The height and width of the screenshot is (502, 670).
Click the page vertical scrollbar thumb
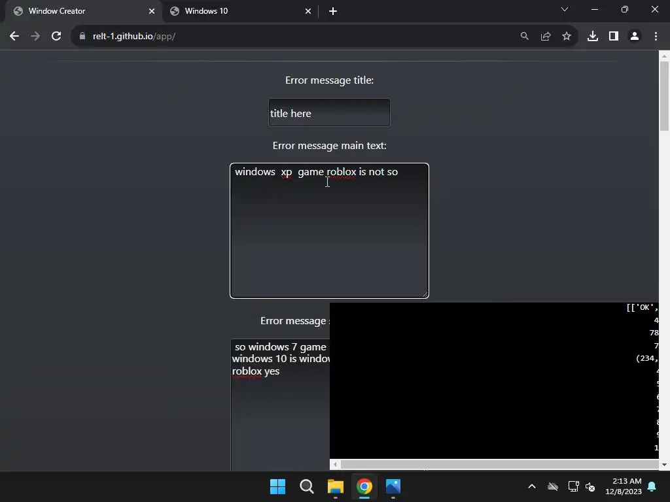pyautogui.click(x=664, y=96)
